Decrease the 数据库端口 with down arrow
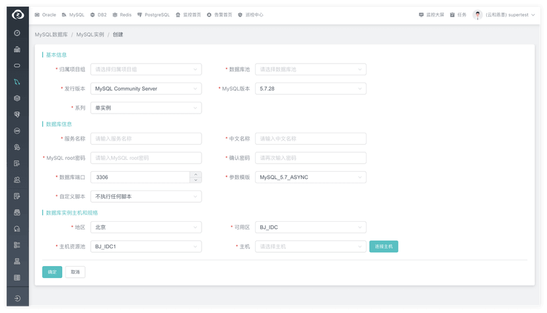This screenshot has width=547, height=313. coord(196,180)
